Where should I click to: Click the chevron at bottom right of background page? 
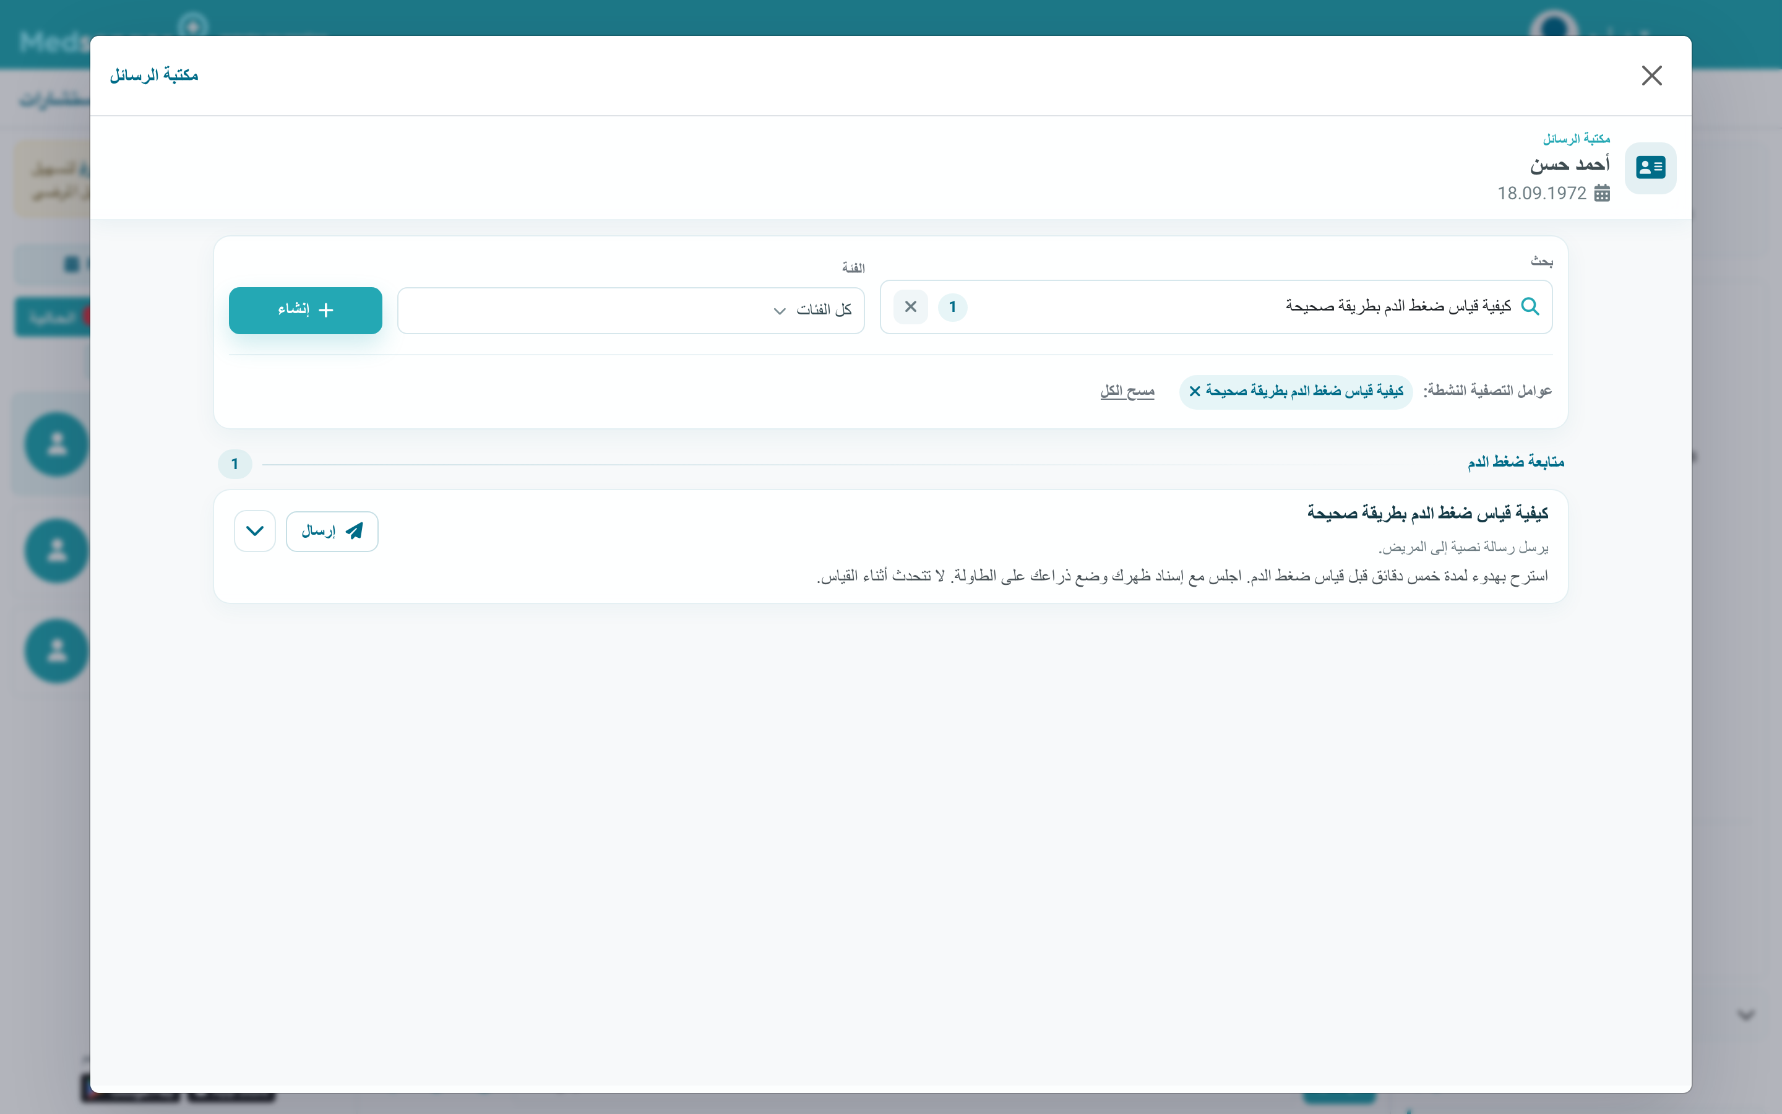(1746, 1015)
